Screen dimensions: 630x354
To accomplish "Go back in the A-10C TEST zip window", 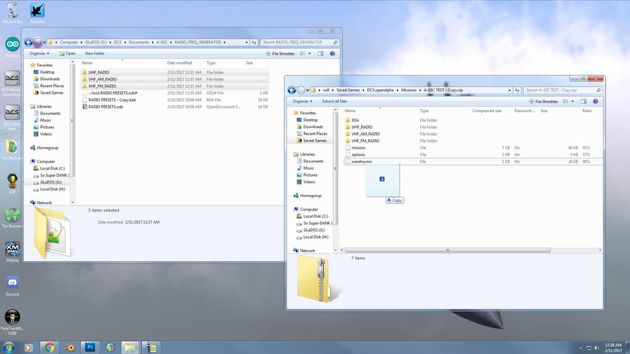I will pyautogui.click(x=292, y=90).
